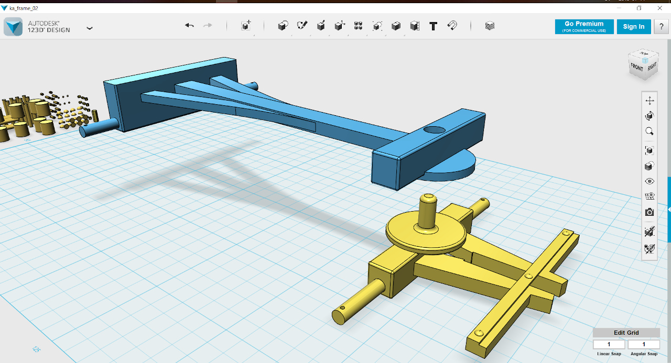The height and width of the screenshot is (363, 671).
Task: Open the Modify tools
Action: pos(340,26)
